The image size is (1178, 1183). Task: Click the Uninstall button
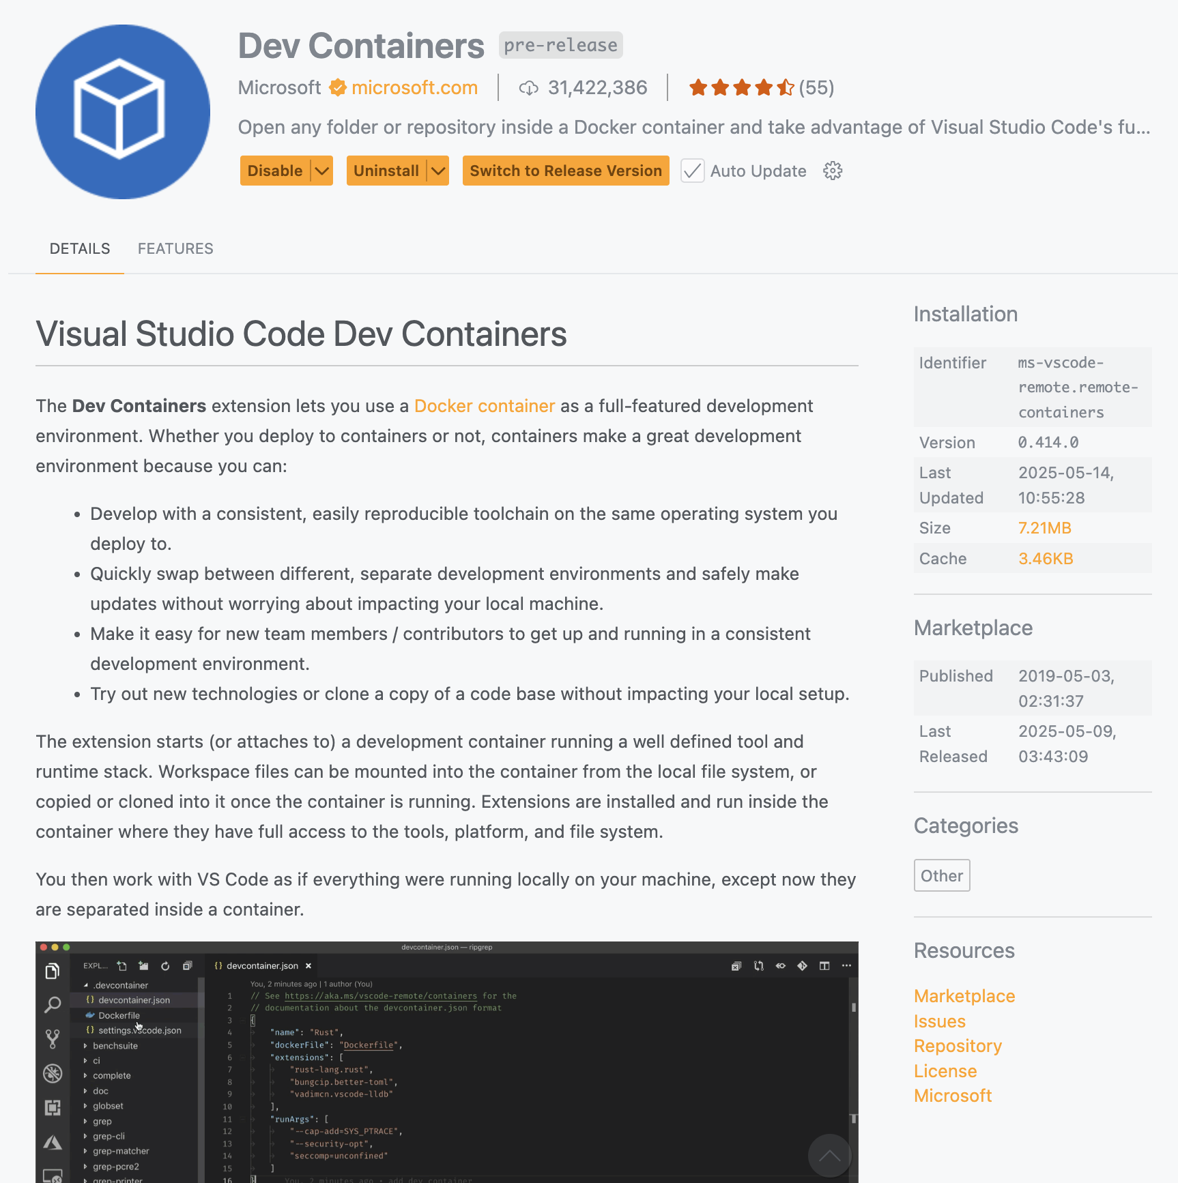coord(386,171)
